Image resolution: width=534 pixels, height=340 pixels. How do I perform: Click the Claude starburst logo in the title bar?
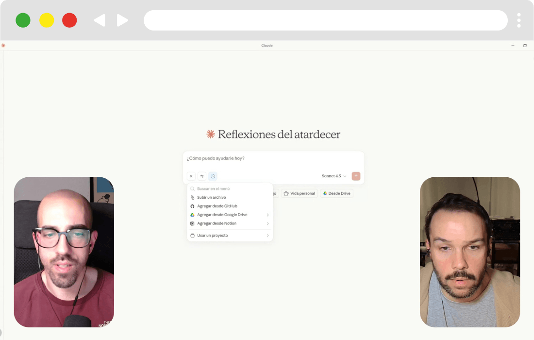pyautogui.click(x=3, y=46)
